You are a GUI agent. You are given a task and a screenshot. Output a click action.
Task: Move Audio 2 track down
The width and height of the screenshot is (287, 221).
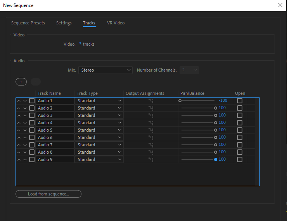click(25, 108)
